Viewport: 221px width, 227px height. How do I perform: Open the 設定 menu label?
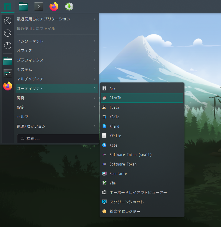[21, 107]
